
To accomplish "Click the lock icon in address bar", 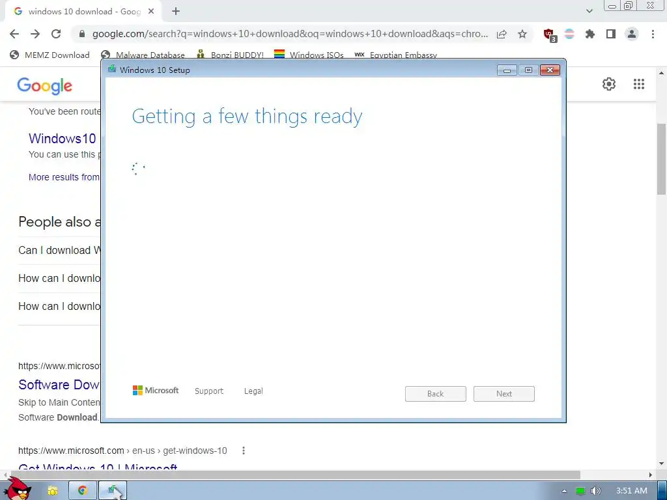I will (x=82, y=34).
